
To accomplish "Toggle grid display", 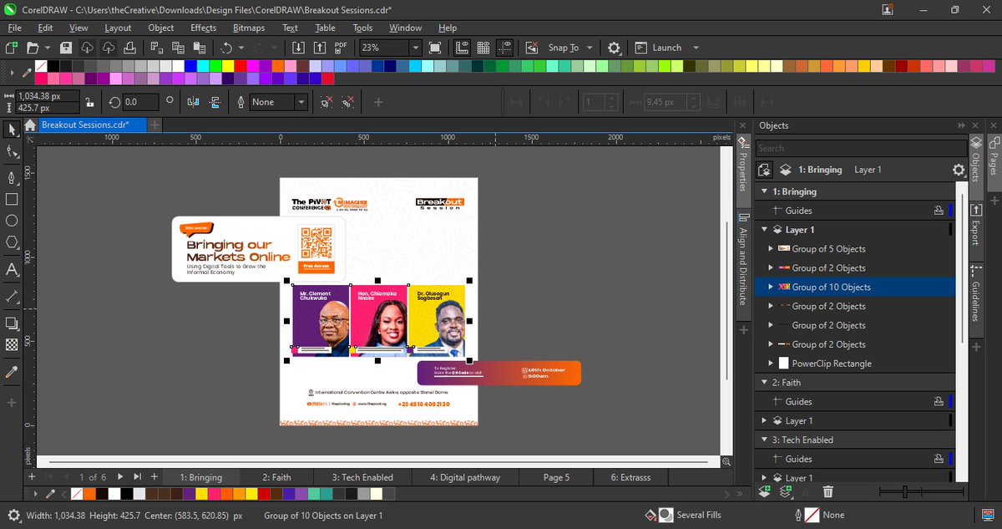I will tap(483, 48).
